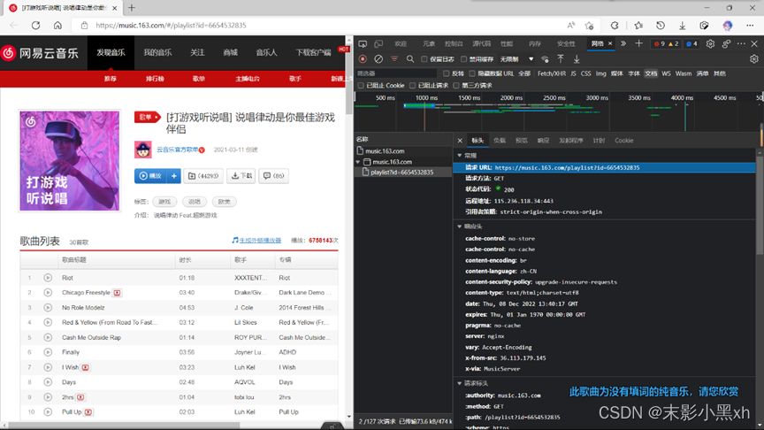Open DevTools customize three-dots menu
This screenshot has width=764, height=430.
pyautogui.click(x=741, y=44)
